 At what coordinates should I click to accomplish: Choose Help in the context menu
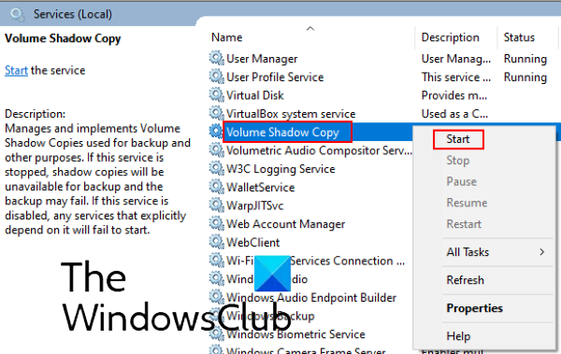tap(458, 336)
